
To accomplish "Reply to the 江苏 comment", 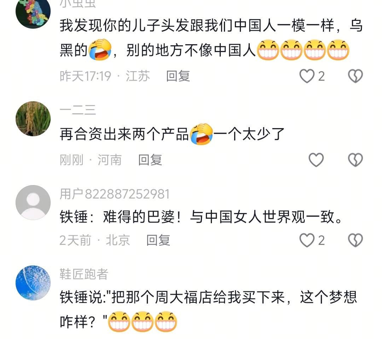I will [x=178, y=76].
